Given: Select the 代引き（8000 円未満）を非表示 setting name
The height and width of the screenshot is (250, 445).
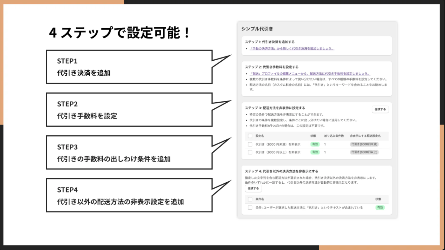Looking at the screenshot, I should 278,144.
